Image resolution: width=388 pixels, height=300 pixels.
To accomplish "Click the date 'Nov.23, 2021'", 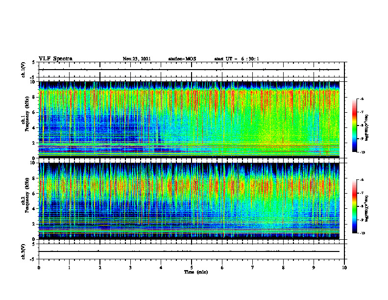I will (137, 59).
